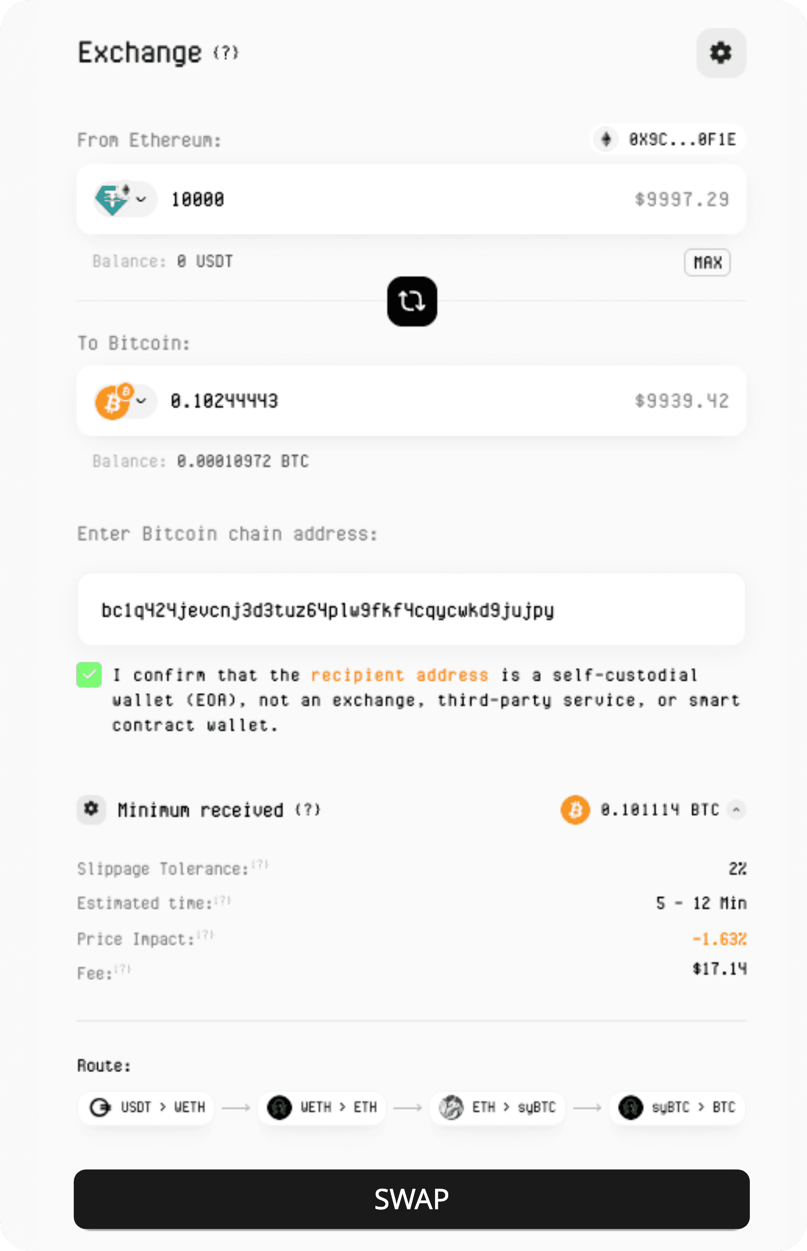Click the MAX balance button
This screenshot has width=807, height=1251.
coord(707,262)
